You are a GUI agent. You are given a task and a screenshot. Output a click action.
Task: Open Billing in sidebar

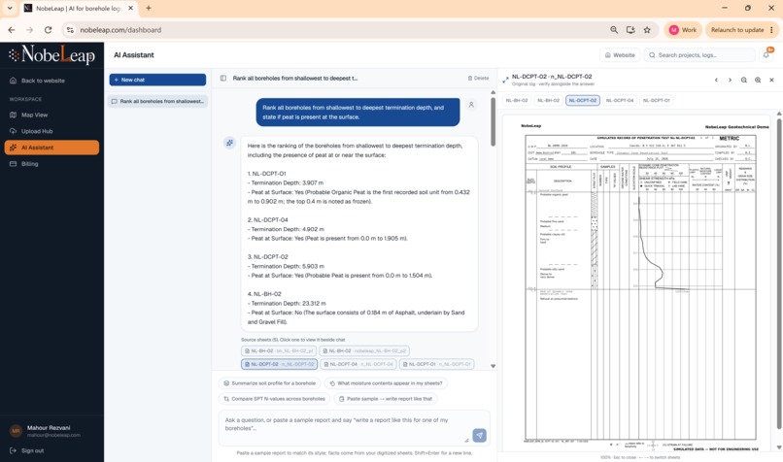24,164
